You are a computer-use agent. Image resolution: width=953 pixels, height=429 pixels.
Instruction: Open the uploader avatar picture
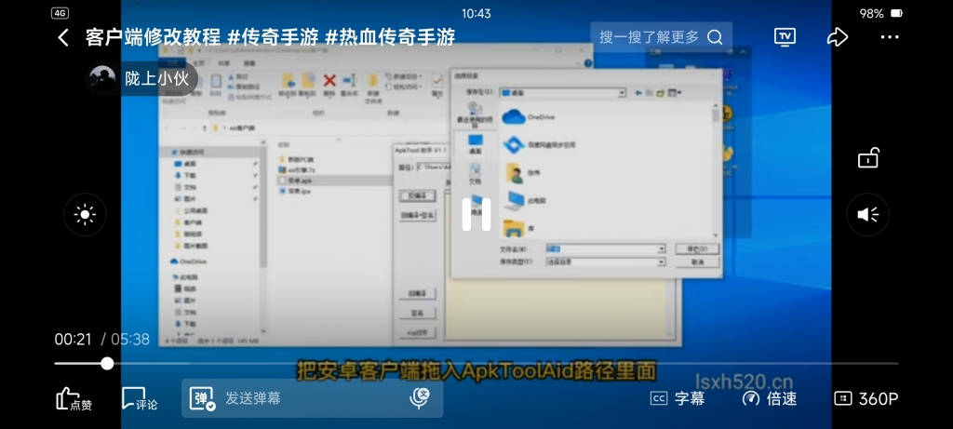[x=102, y=78]
